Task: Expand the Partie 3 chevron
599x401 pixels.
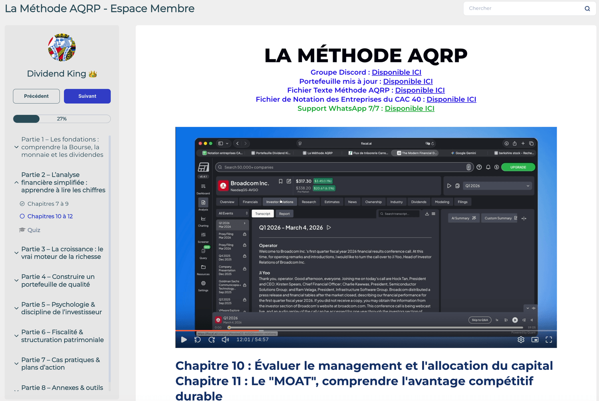Action: click(x=16, y=253)
